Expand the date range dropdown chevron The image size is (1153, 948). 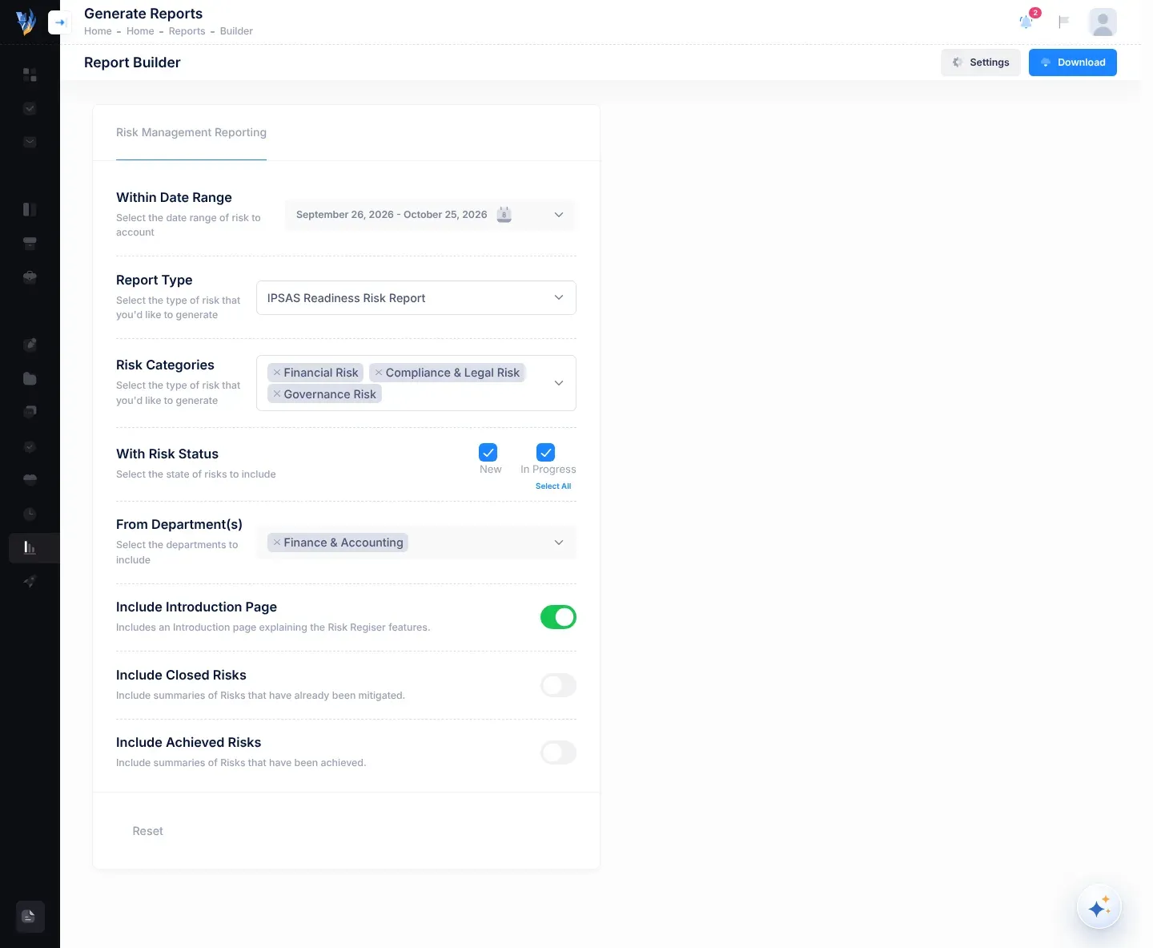(559, 215)
